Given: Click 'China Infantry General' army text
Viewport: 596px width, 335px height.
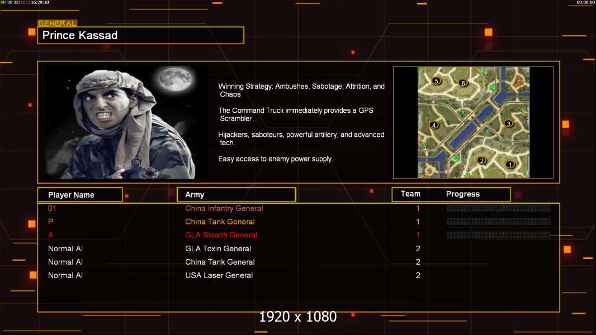Looking at the screenshot, I should click(224, 208).
